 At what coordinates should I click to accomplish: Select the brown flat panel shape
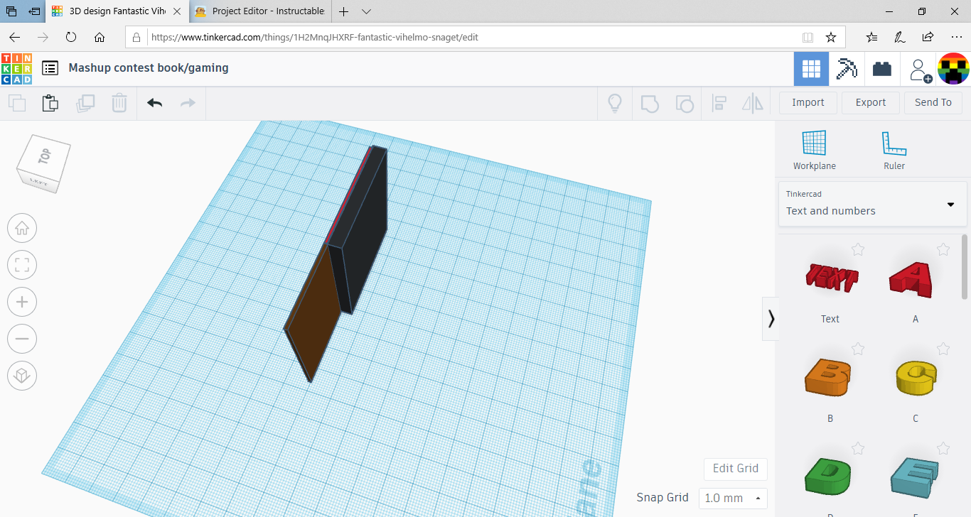[x=314, y=315]
